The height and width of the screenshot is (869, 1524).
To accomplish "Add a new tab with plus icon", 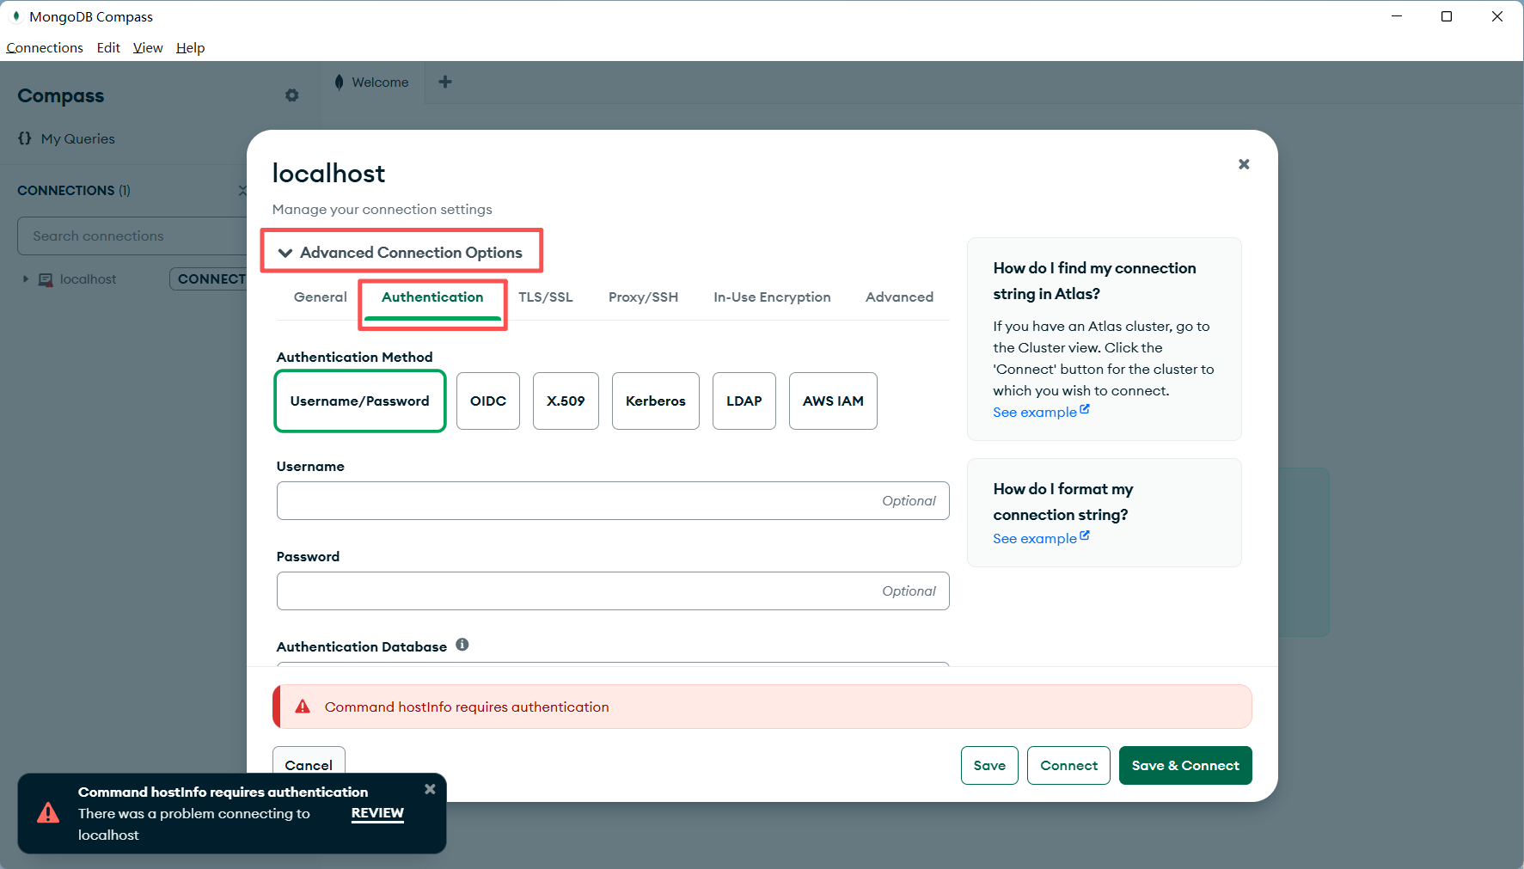I will [x=445, y=82].
